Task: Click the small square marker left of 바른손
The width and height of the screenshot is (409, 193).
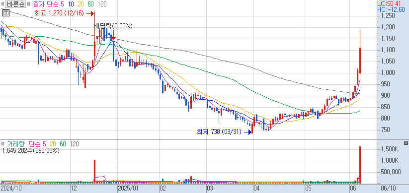Action: (3, 4)
